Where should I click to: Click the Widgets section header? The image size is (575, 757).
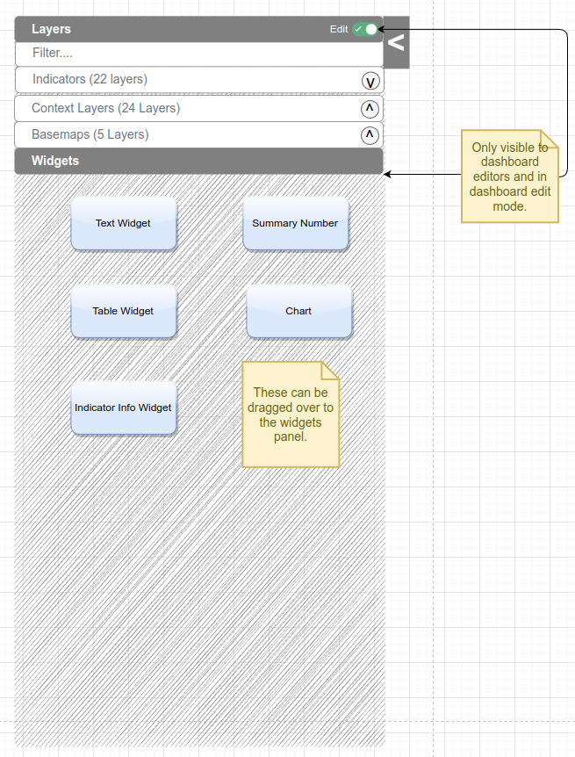[x=199, y=162]
